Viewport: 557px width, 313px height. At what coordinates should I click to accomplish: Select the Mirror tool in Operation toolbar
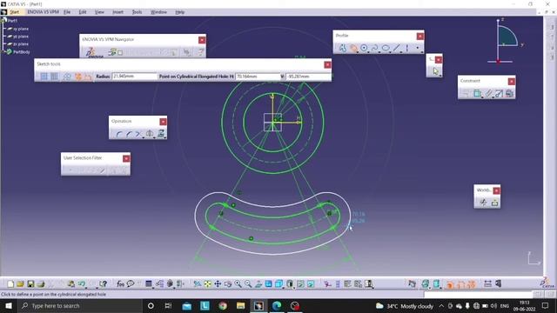coord(150,134)
